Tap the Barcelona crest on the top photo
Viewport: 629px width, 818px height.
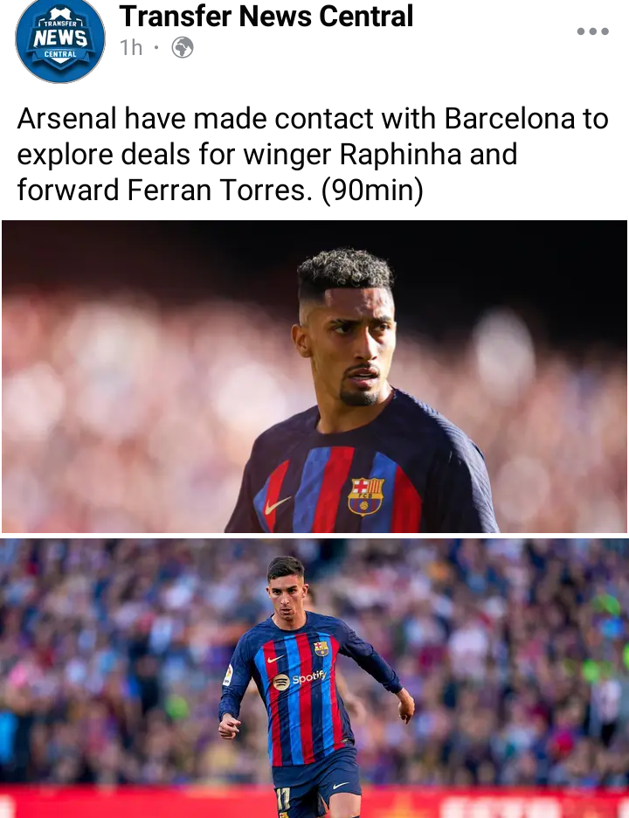(x=366, y=496)
